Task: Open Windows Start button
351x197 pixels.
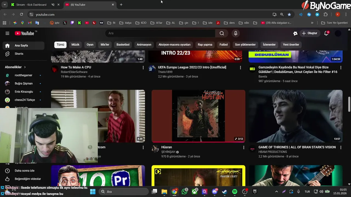Action: point(93,192)
